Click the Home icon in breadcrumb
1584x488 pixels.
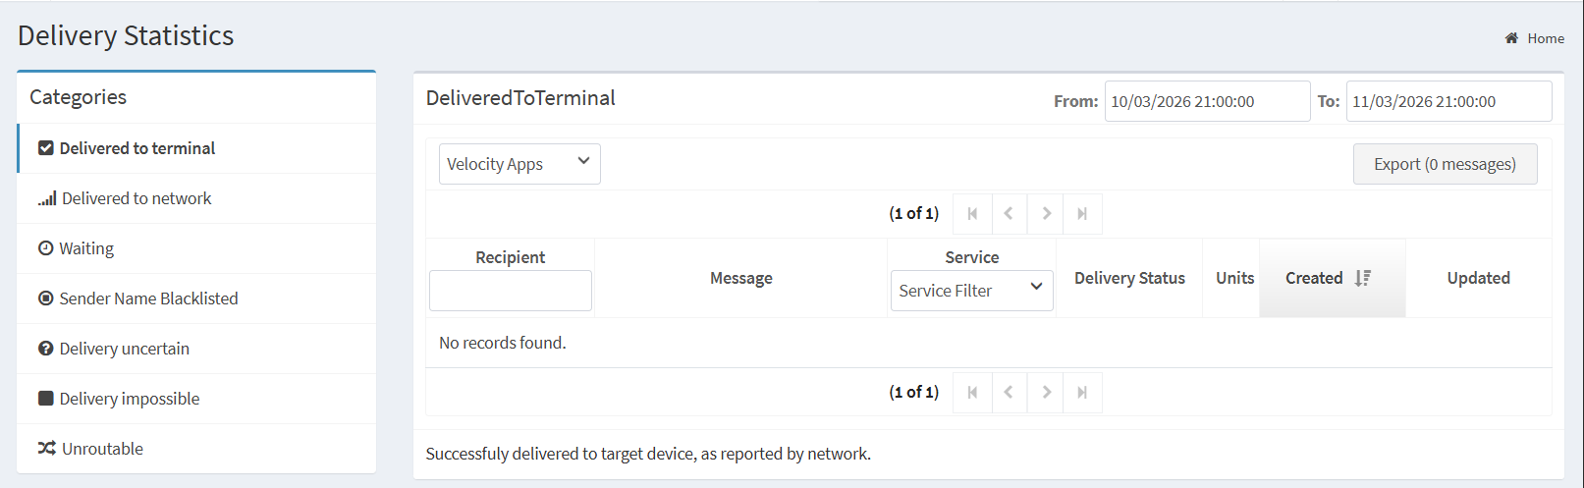1511,38
